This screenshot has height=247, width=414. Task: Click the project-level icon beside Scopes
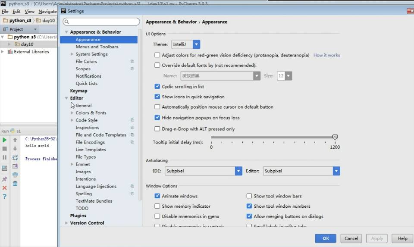[x=132, y=69]
